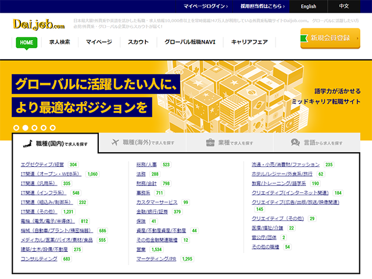Open マイページ in the navigation bar
The width and height of the screenshot is (372, 279).
(x=99, y=42)
